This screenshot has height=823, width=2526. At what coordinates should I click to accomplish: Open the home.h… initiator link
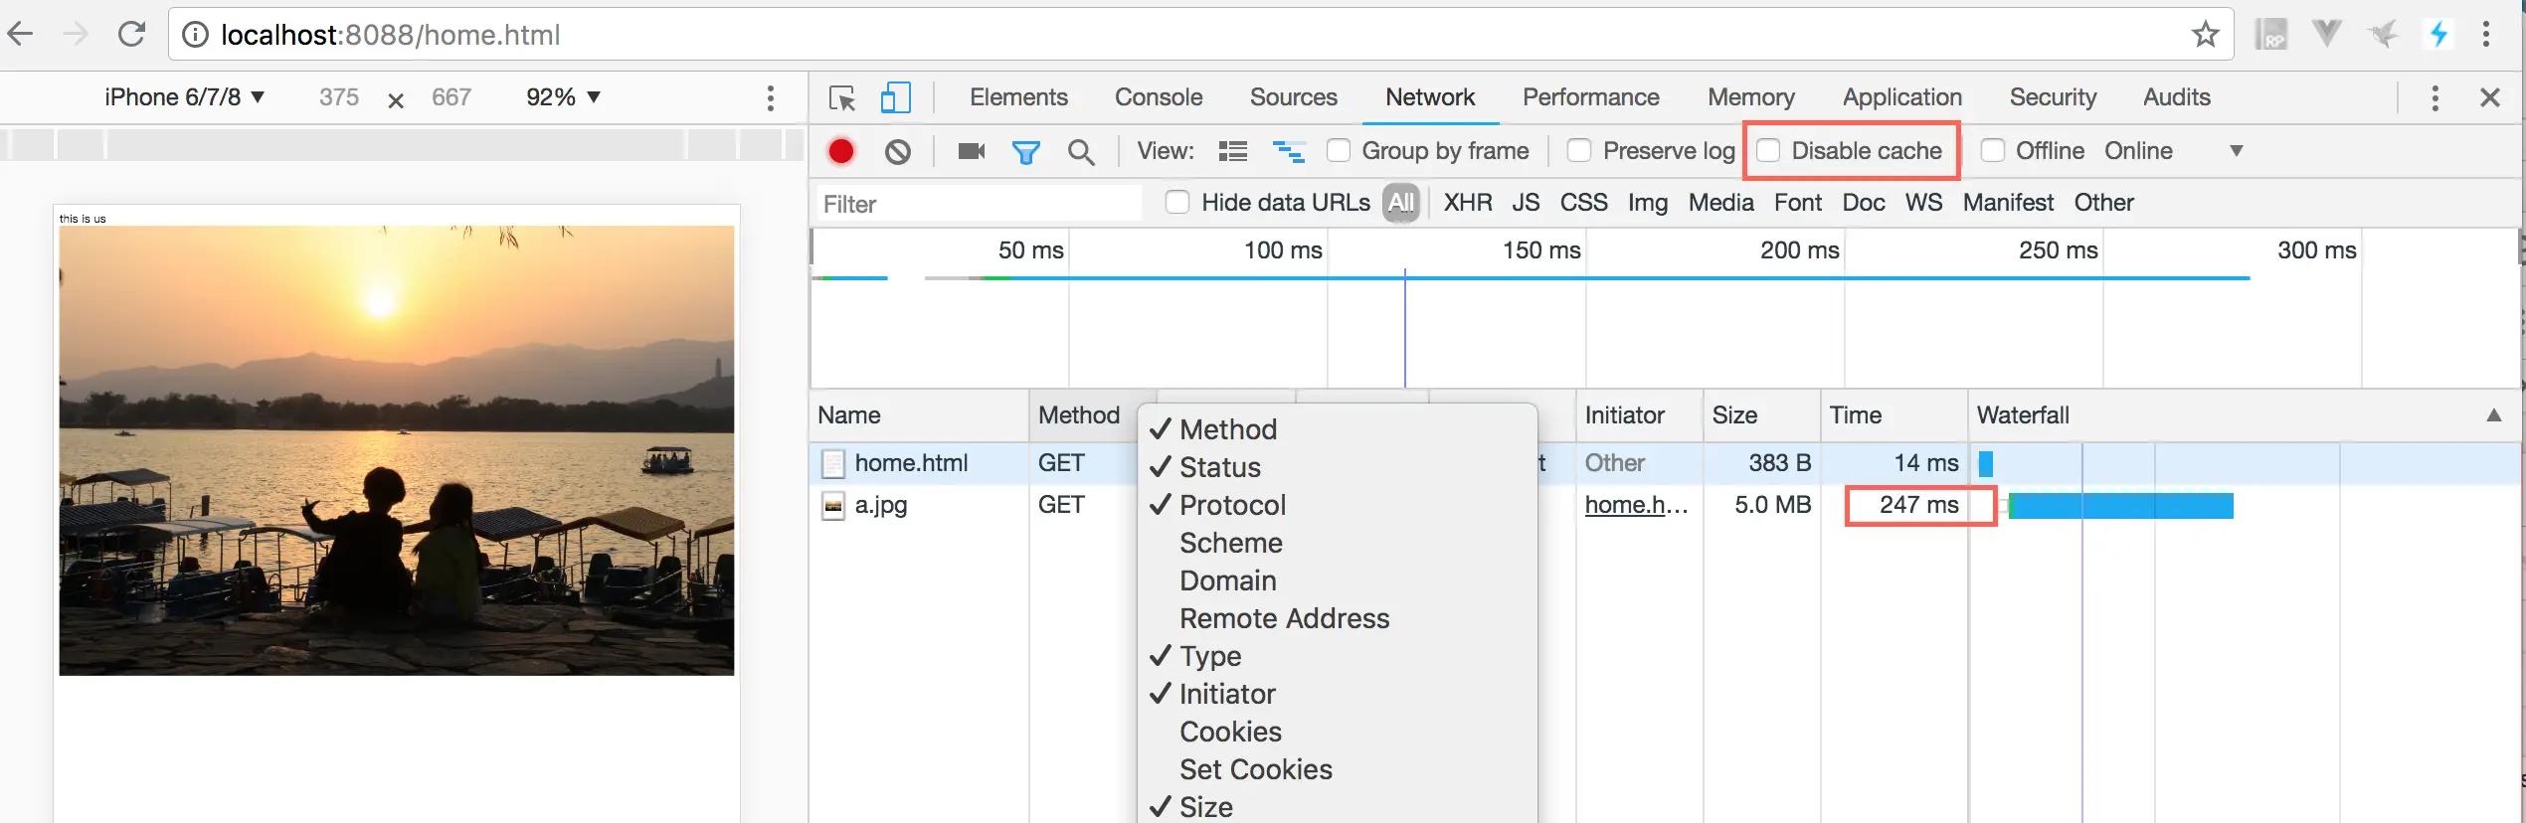1636,505
